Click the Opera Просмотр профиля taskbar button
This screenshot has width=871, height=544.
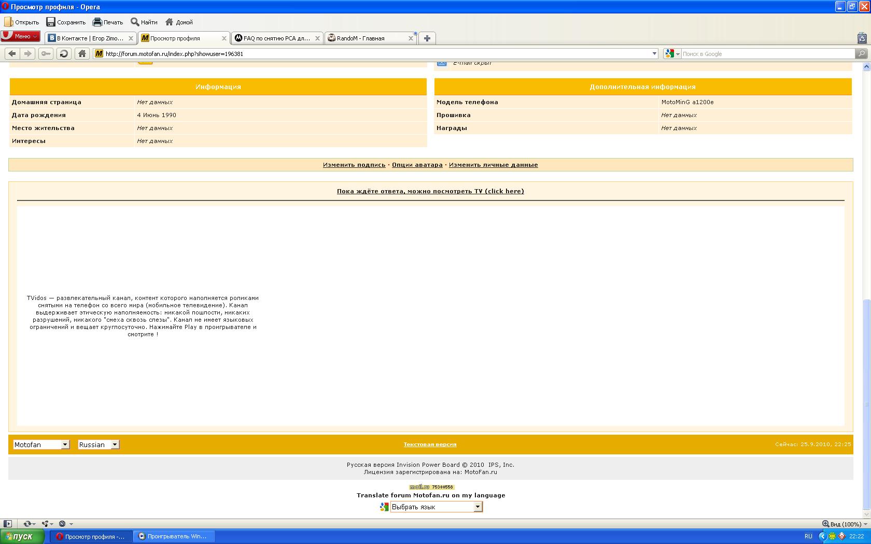91,537
